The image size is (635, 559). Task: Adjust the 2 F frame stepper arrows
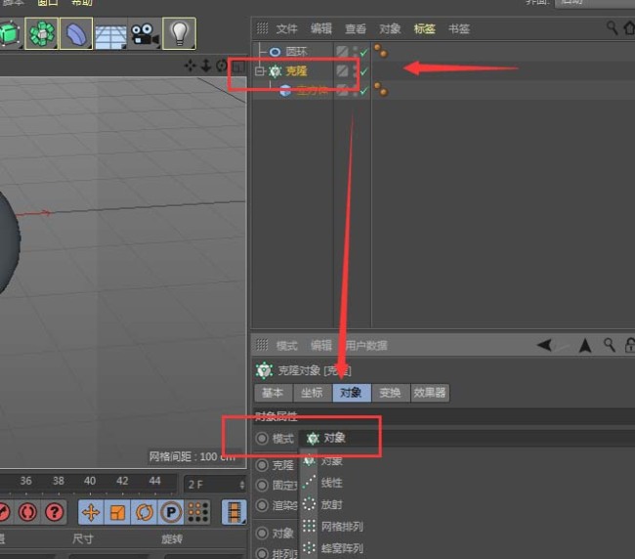[x=241, y=485]
